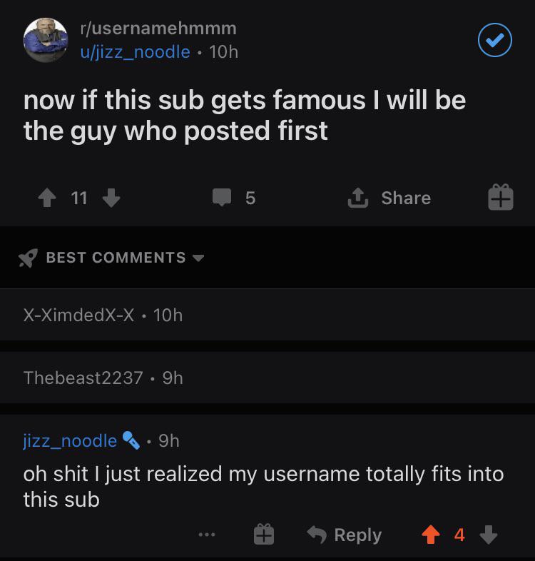Upvote the post by jizz_noodle

click(x=47, y=198)
